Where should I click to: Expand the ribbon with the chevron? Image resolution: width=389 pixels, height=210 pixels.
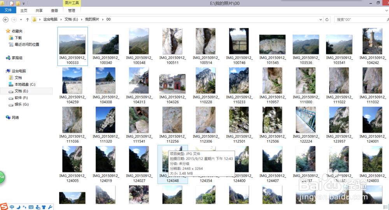click(387, 10)
